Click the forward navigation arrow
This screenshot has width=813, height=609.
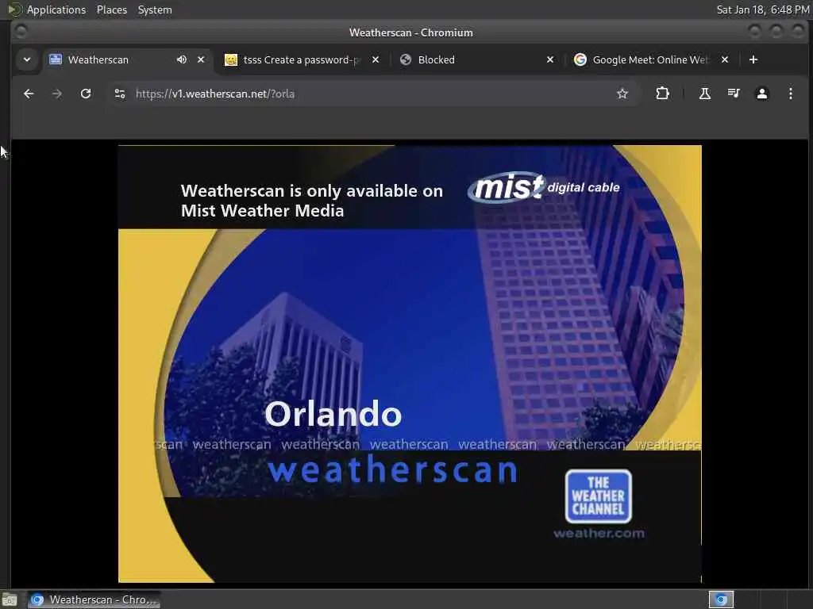point(57,94)
